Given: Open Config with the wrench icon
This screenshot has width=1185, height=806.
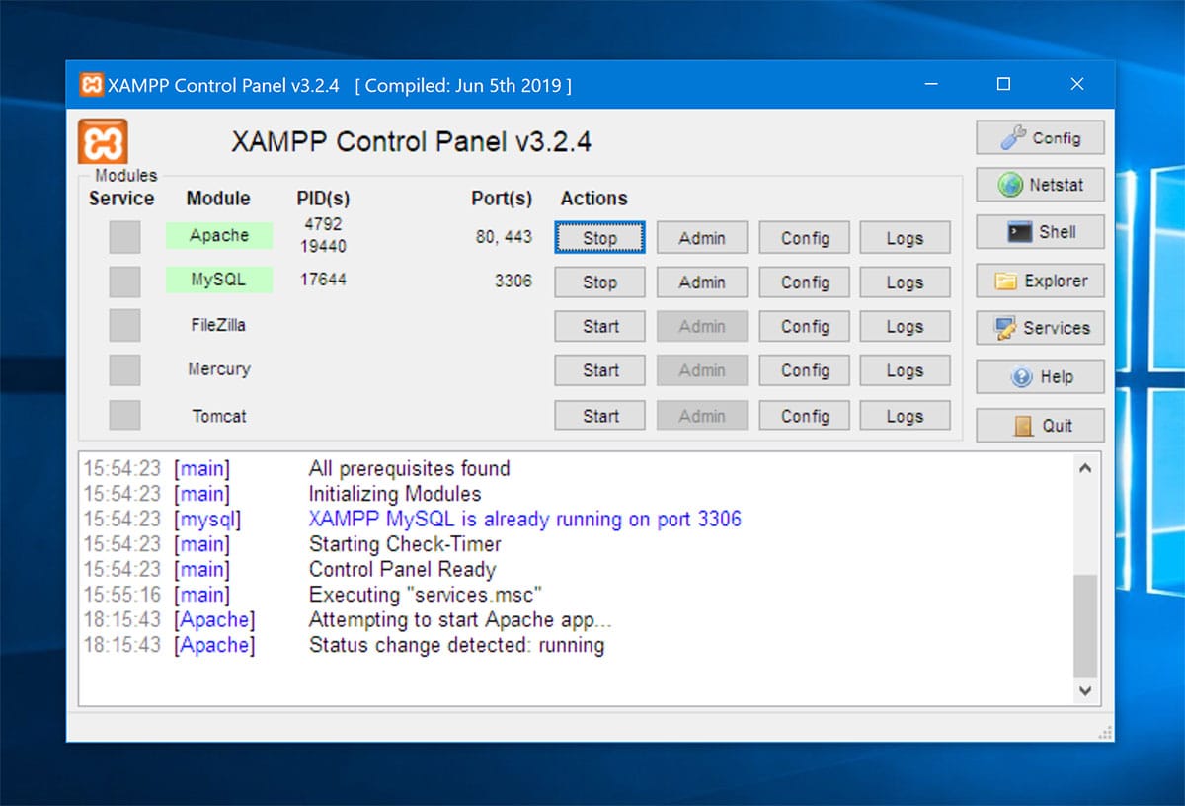Looking at the screenshot, I should point(1040,138).
